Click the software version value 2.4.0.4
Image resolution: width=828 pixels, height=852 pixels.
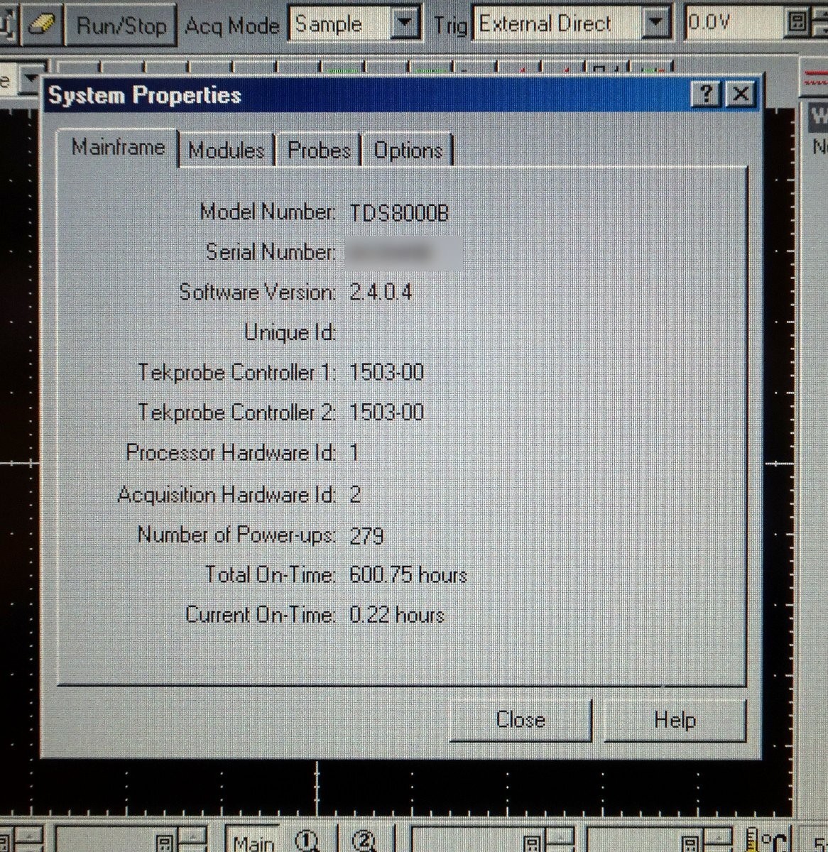[x=381, y=293]
